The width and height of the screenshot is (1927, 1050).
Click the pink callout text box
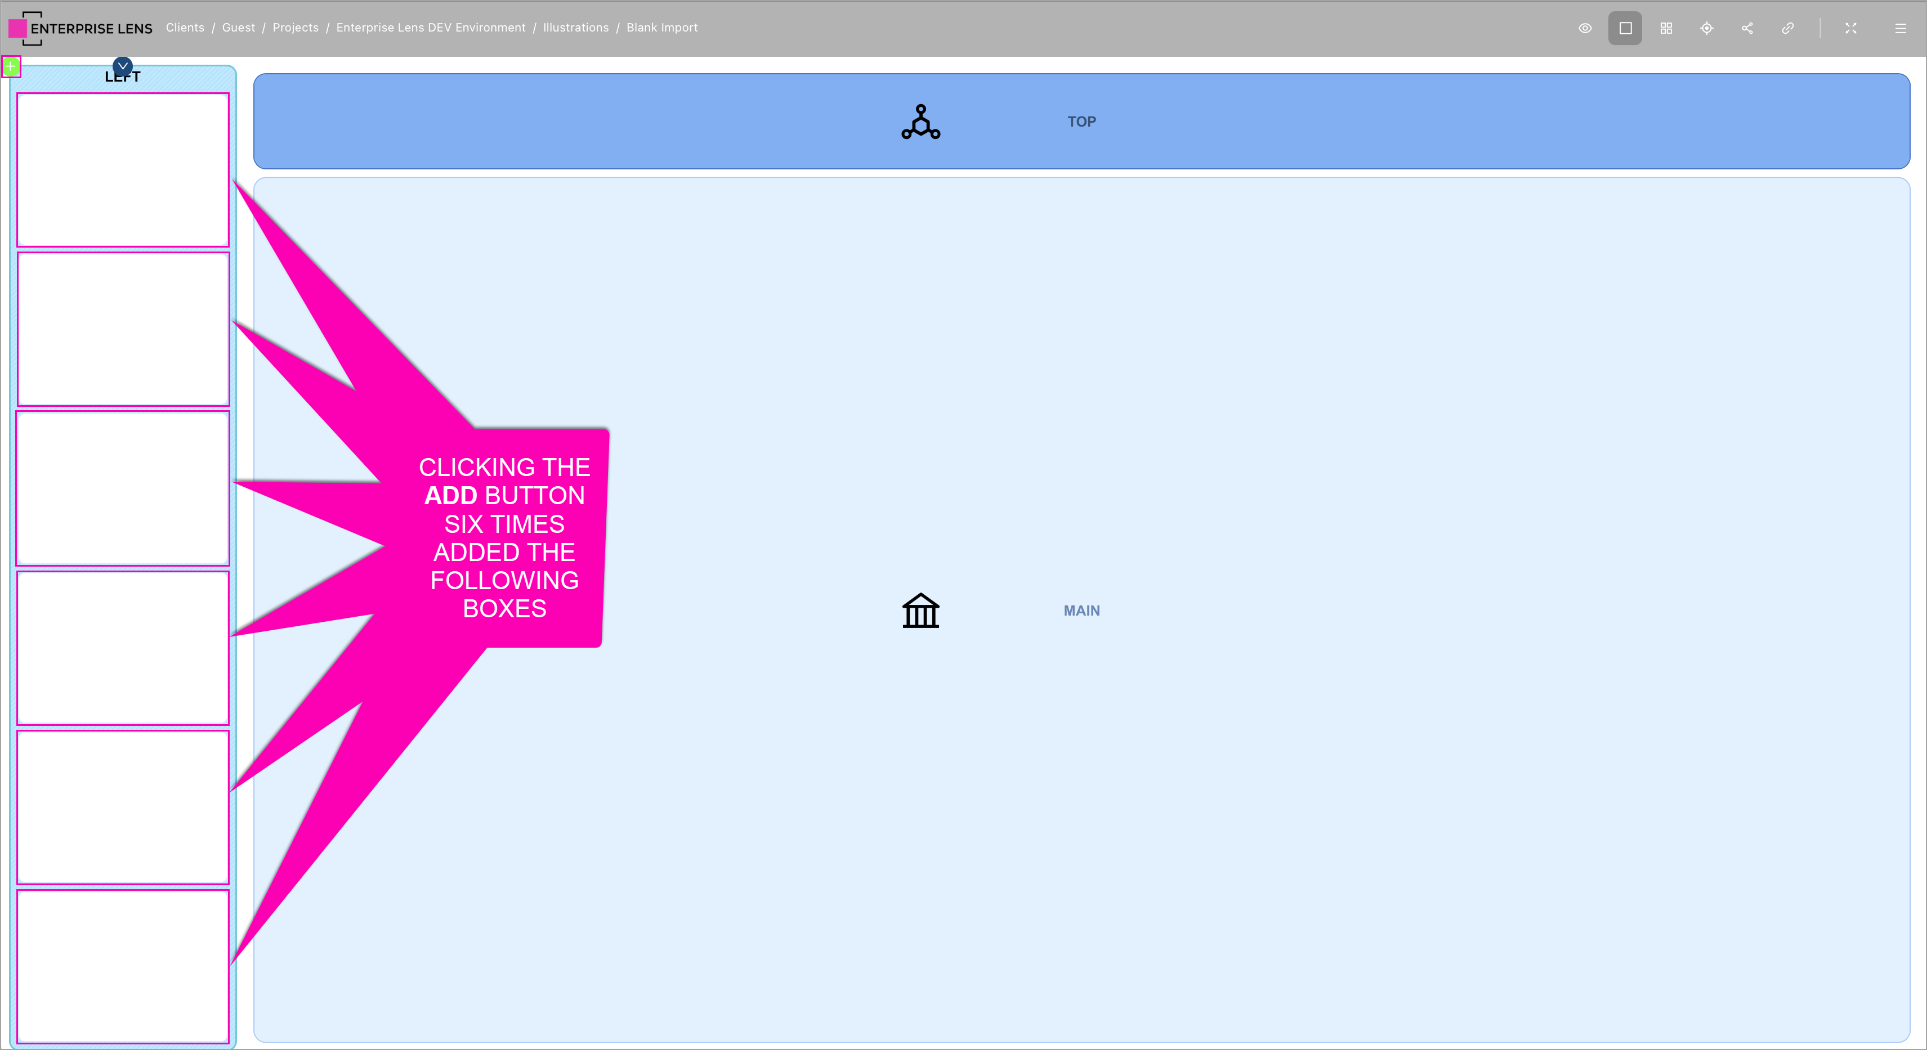click(504, 537)
